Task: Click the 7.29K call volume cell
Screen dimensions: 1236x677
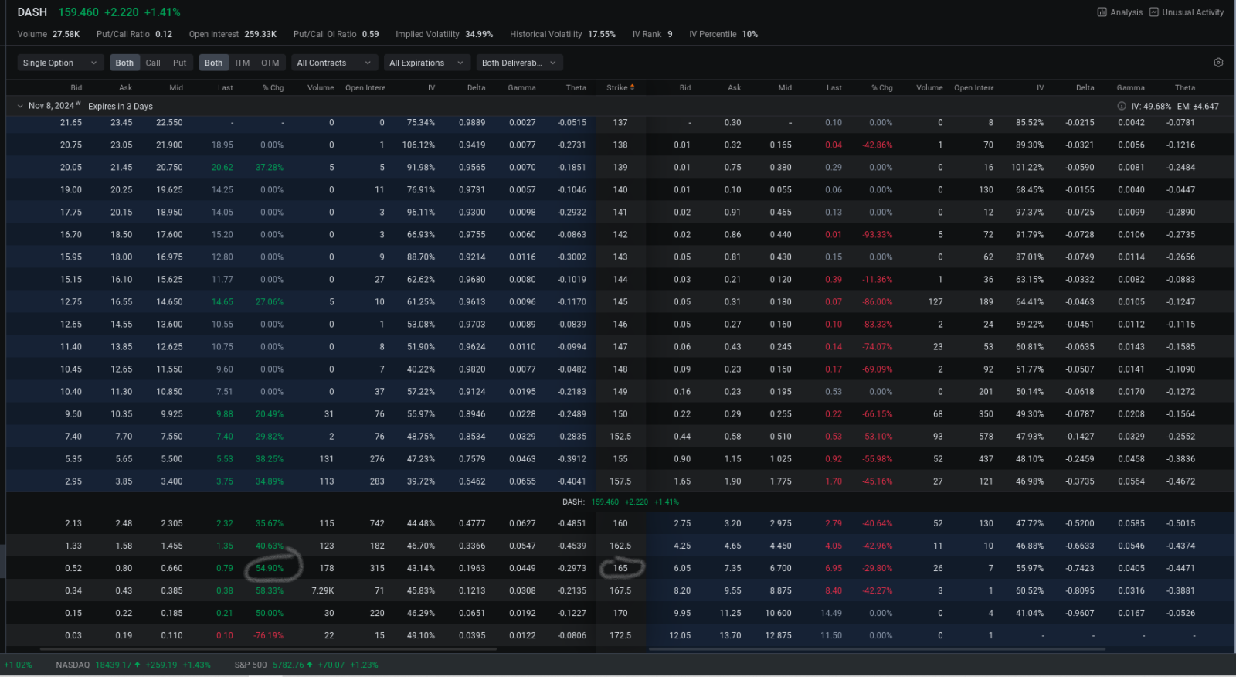Action: pos(323,590)
